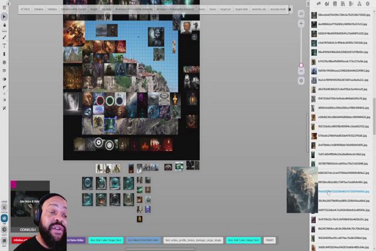Click the highlighted Token layer icon
Viewport: 376px width, 251px height.
click(x=4, y=218)
